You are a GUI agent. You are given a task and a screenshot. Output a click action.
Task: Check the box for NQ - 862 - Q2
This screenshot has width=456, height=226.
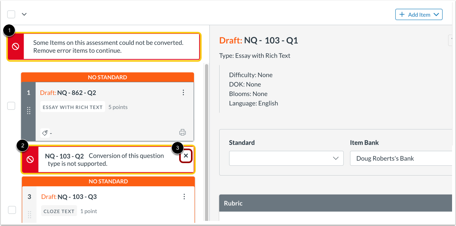[x=11, y=106]
